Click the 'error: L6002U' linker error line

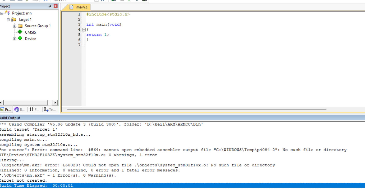137,165
